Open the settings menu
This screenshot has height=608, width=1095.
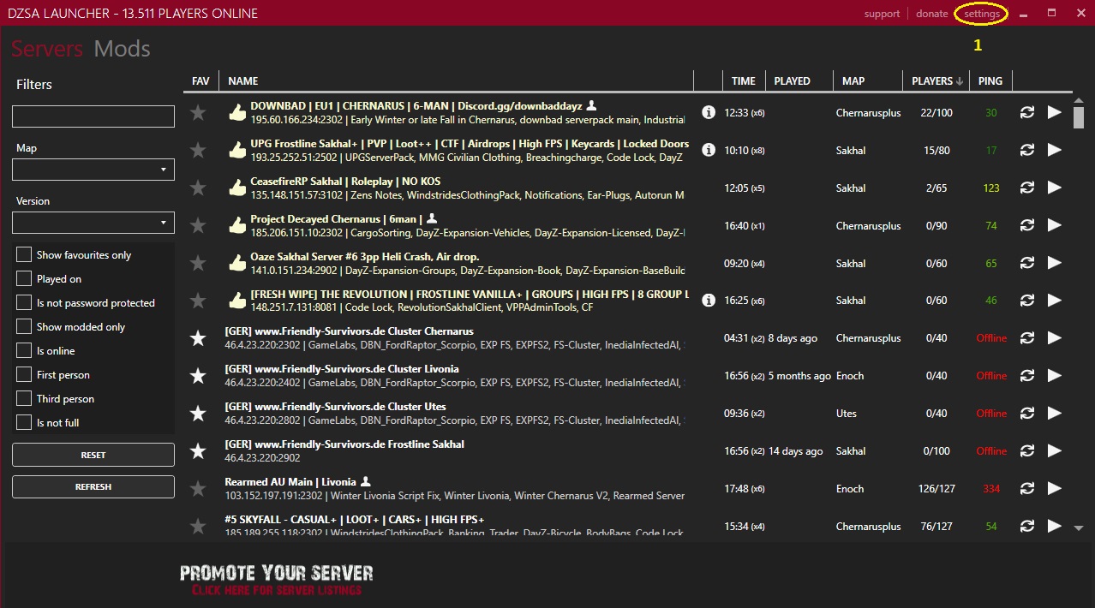click(982, 14)
